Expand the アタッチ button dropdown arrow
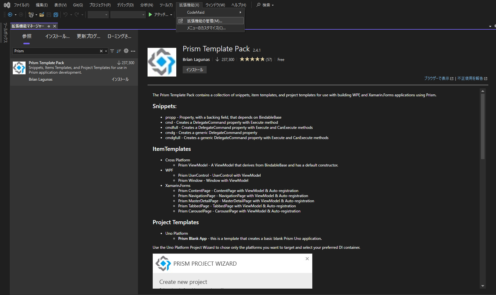Viewport: 496px width, 295px height. pyautogui.click(x=171, y=15)
